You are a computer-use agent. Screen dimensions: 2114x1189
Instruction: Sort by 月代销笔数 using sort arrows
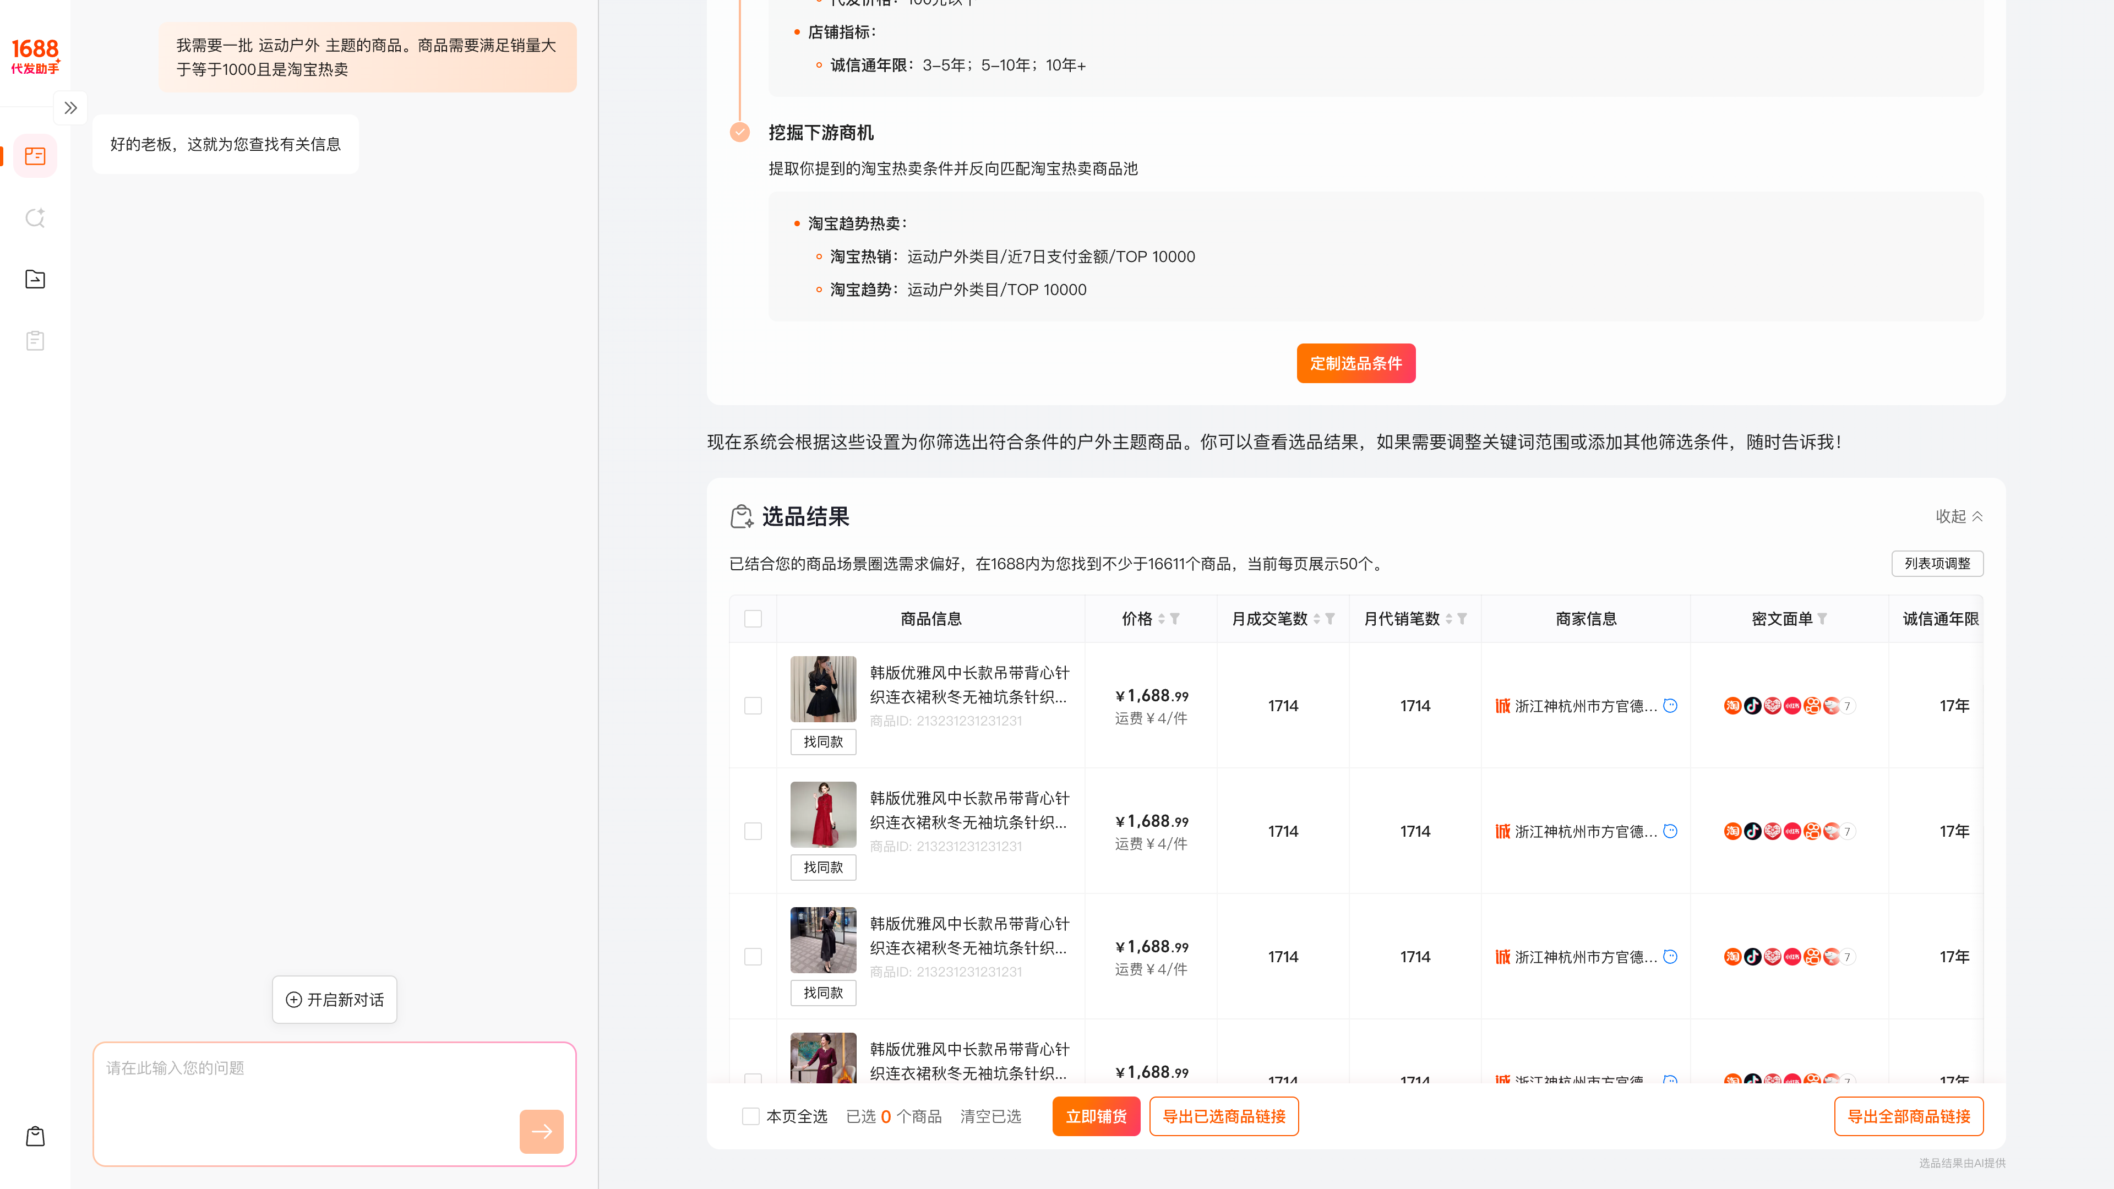[1448, 619]
